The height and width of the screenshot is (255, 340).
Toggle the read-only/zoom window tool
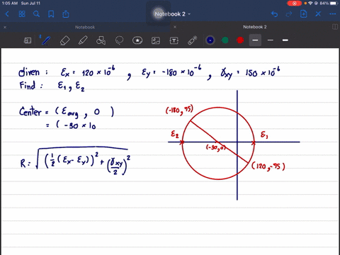tap(28, 40)
